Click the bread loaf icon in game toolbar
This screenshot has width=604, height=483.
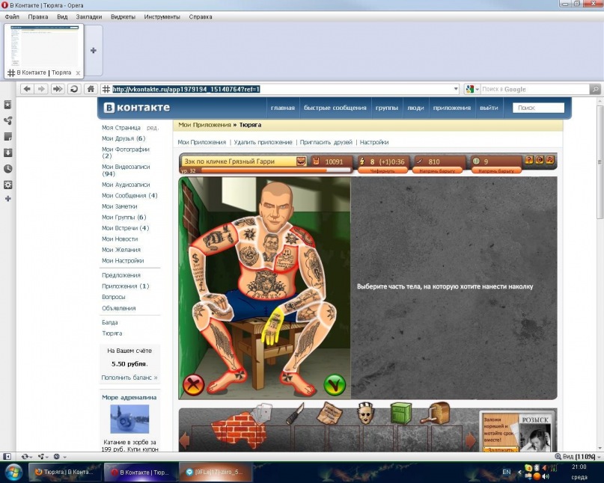click(438, 413)
